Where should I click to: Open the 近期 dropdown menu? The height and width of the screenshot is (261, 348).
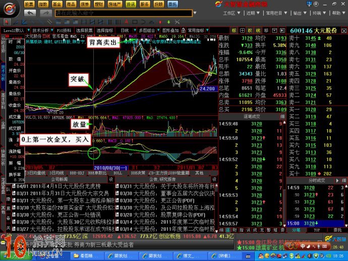(x=253, y=13)
